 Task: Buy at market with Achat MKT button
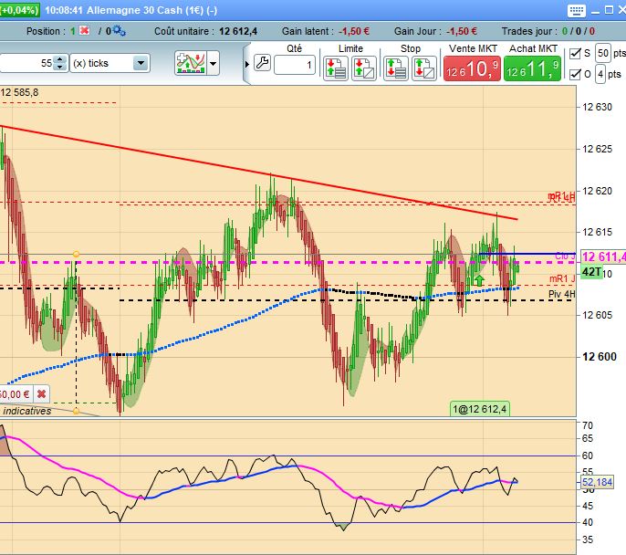click(532, 68)
